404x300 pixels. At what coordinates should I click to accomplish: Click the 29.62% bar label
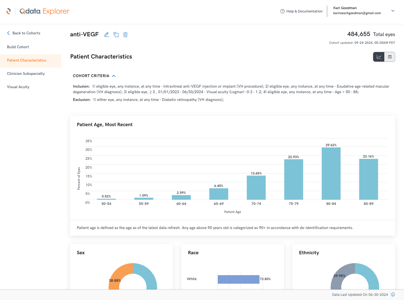click(331, 145)
